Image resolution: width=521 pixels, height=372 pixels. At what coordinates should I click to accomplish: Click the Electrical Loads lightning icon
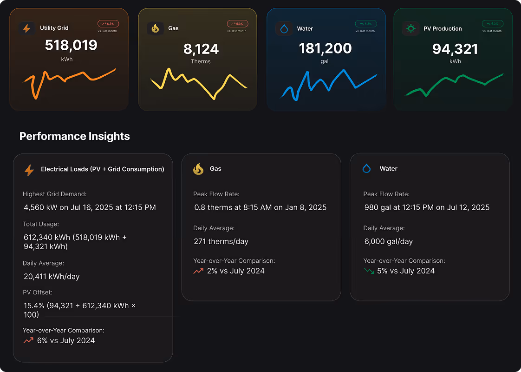coord(30,170)
